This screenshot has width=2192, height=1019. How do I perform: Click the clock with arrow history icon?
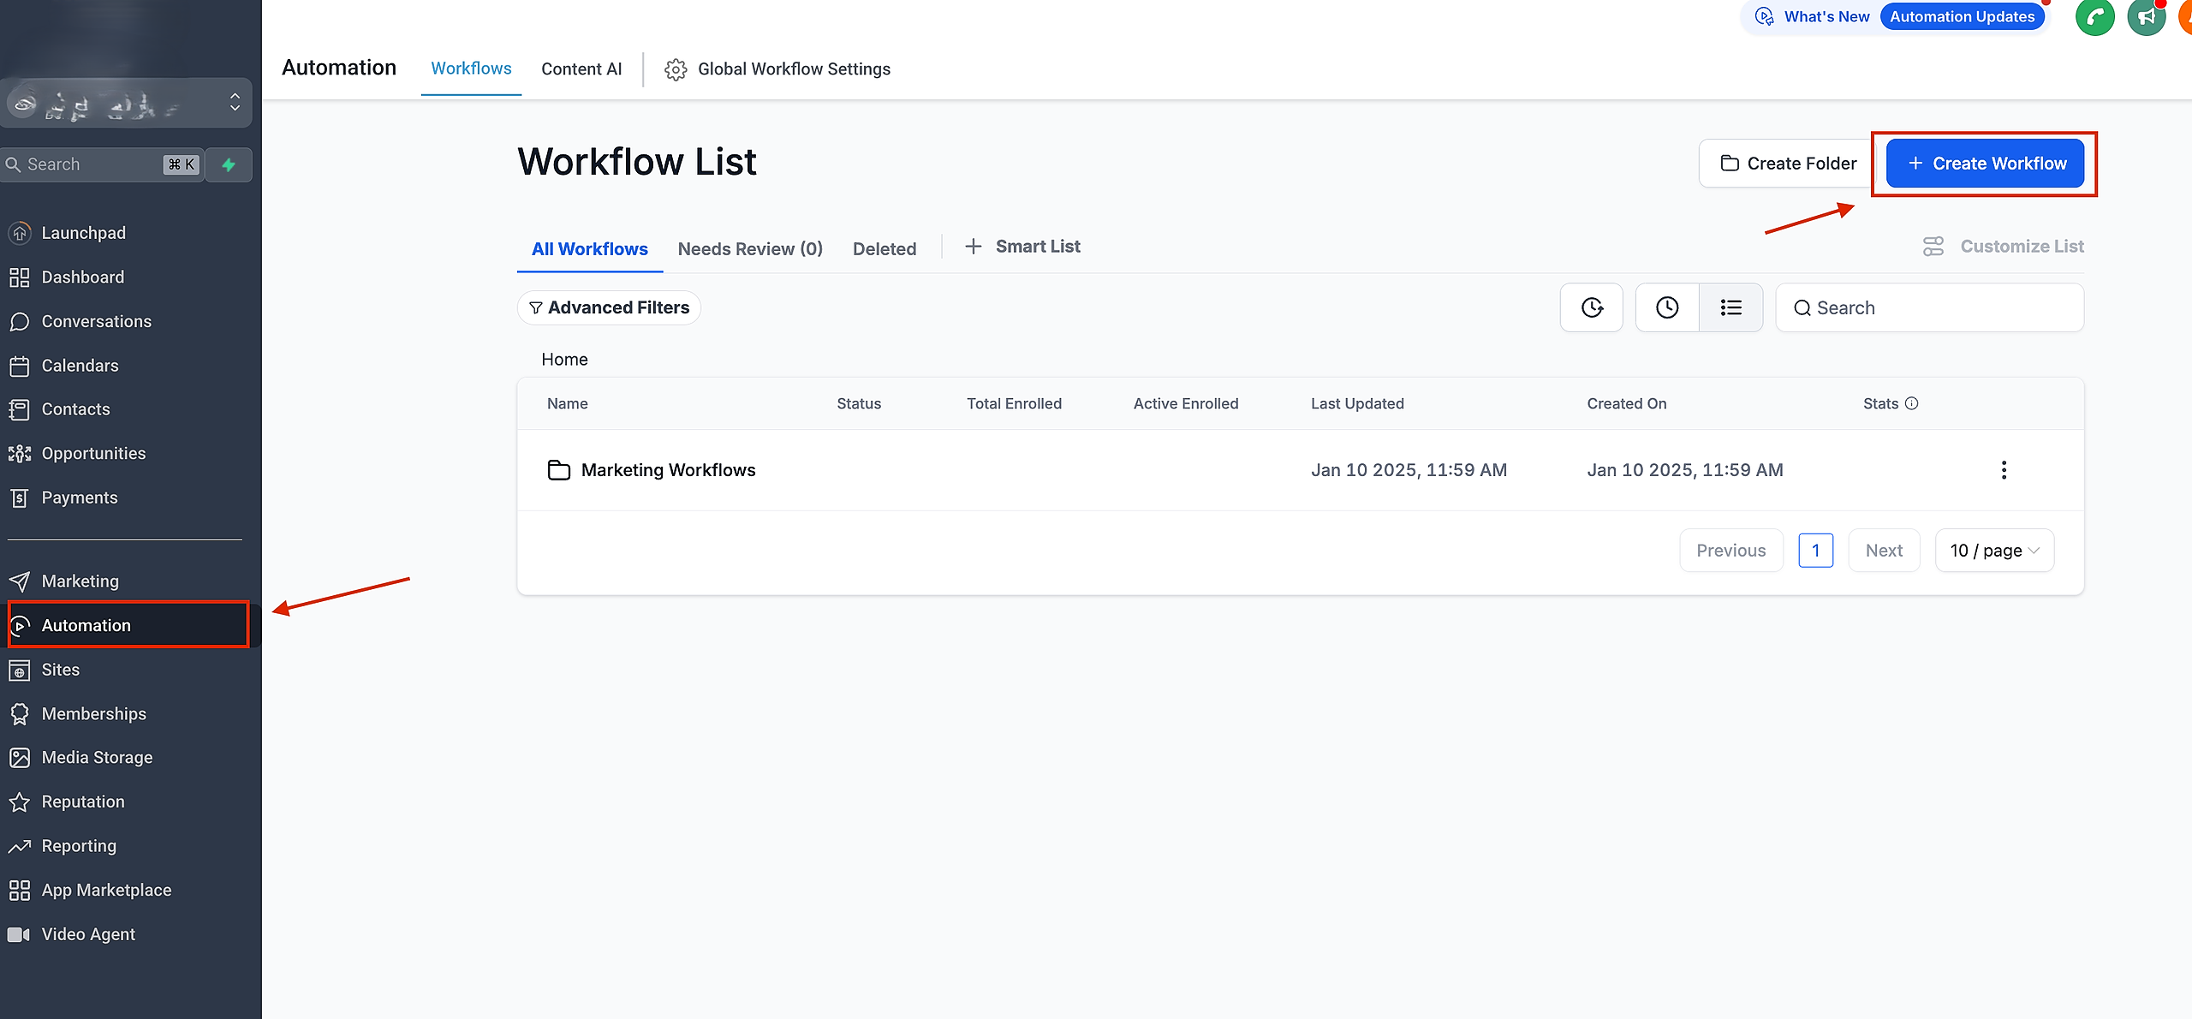click(x=1592, y=307)
